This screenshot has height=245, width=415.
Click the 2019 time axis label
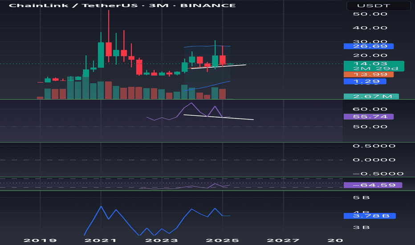click(40, 241)
